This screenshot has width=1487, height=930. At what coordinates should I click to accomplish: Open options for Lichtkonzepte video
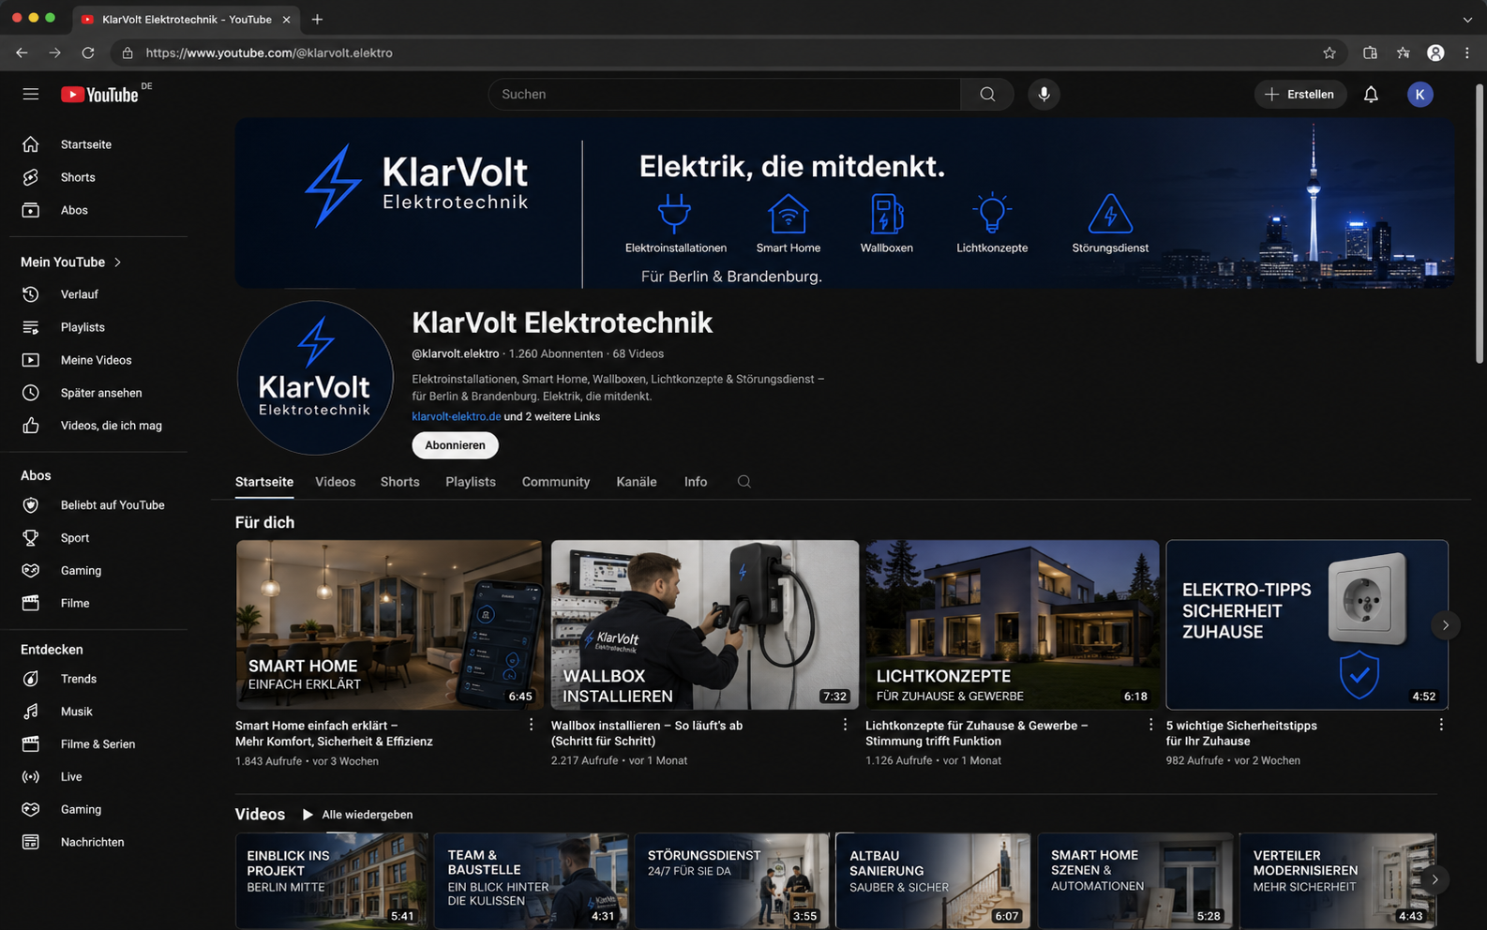click(1150, 725)
